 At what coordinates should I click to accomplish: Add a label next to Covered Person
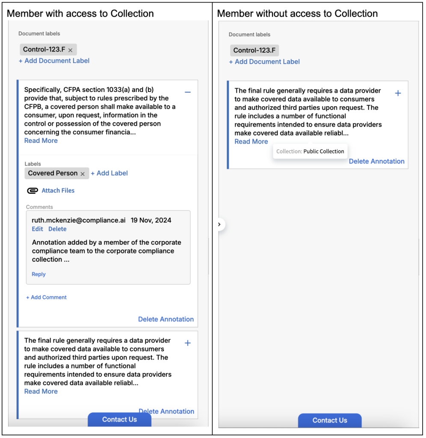click(109, 173)
